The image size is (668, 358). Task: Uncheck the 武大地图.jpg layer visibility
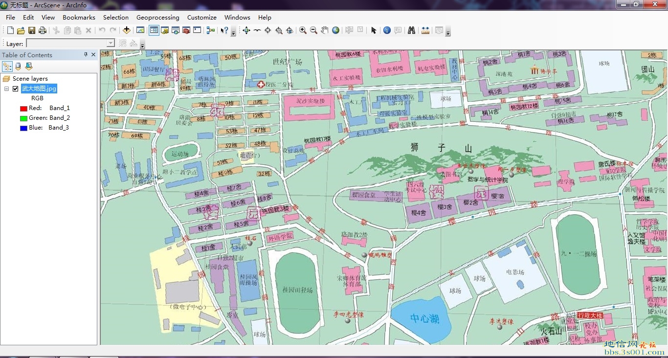click(x=16, y=89)
